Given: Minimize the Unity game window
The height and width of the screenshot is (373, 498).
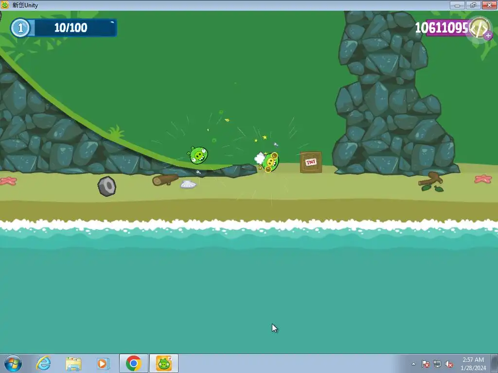Looking at the screenshot, I should click(x=457, y=5).
